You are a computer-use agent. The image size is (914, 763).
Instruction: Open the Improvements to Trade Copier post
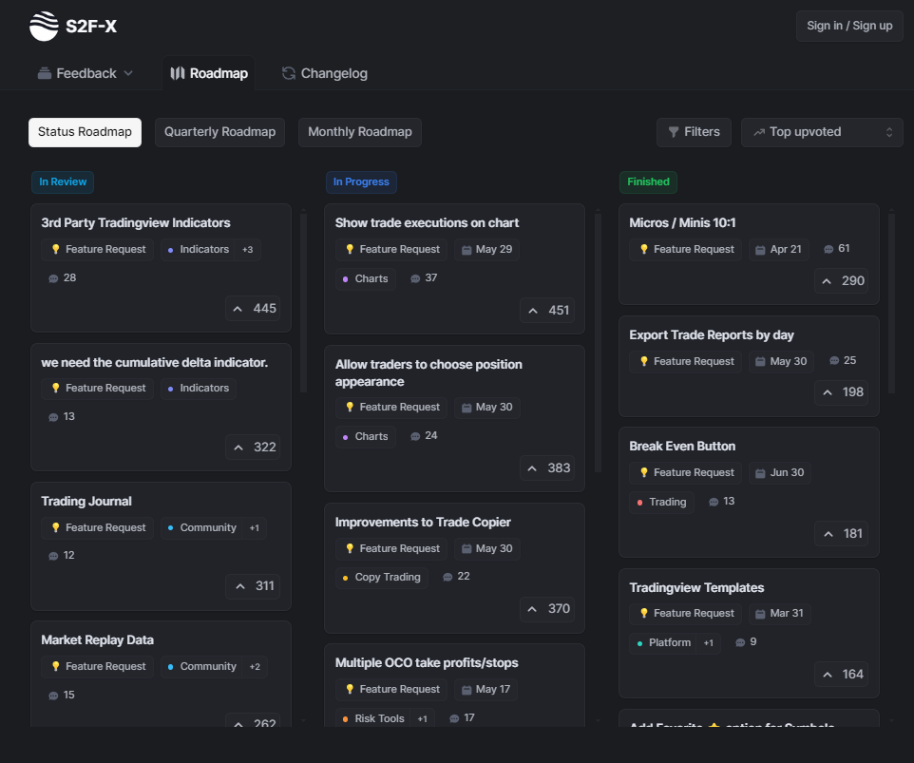[423, 523]
